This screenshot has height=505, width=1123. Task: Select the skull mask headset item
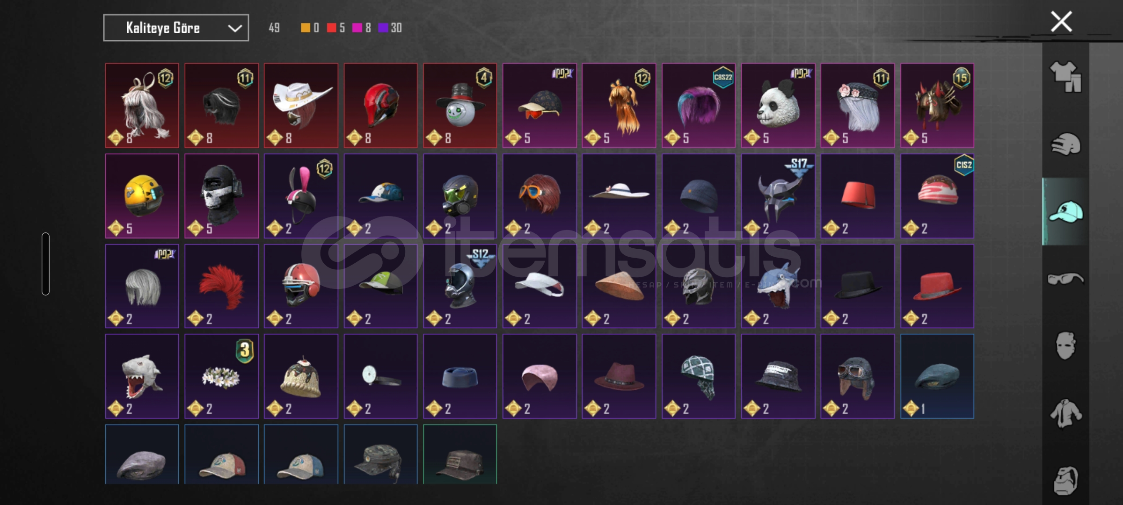click(x=221, y=196)
